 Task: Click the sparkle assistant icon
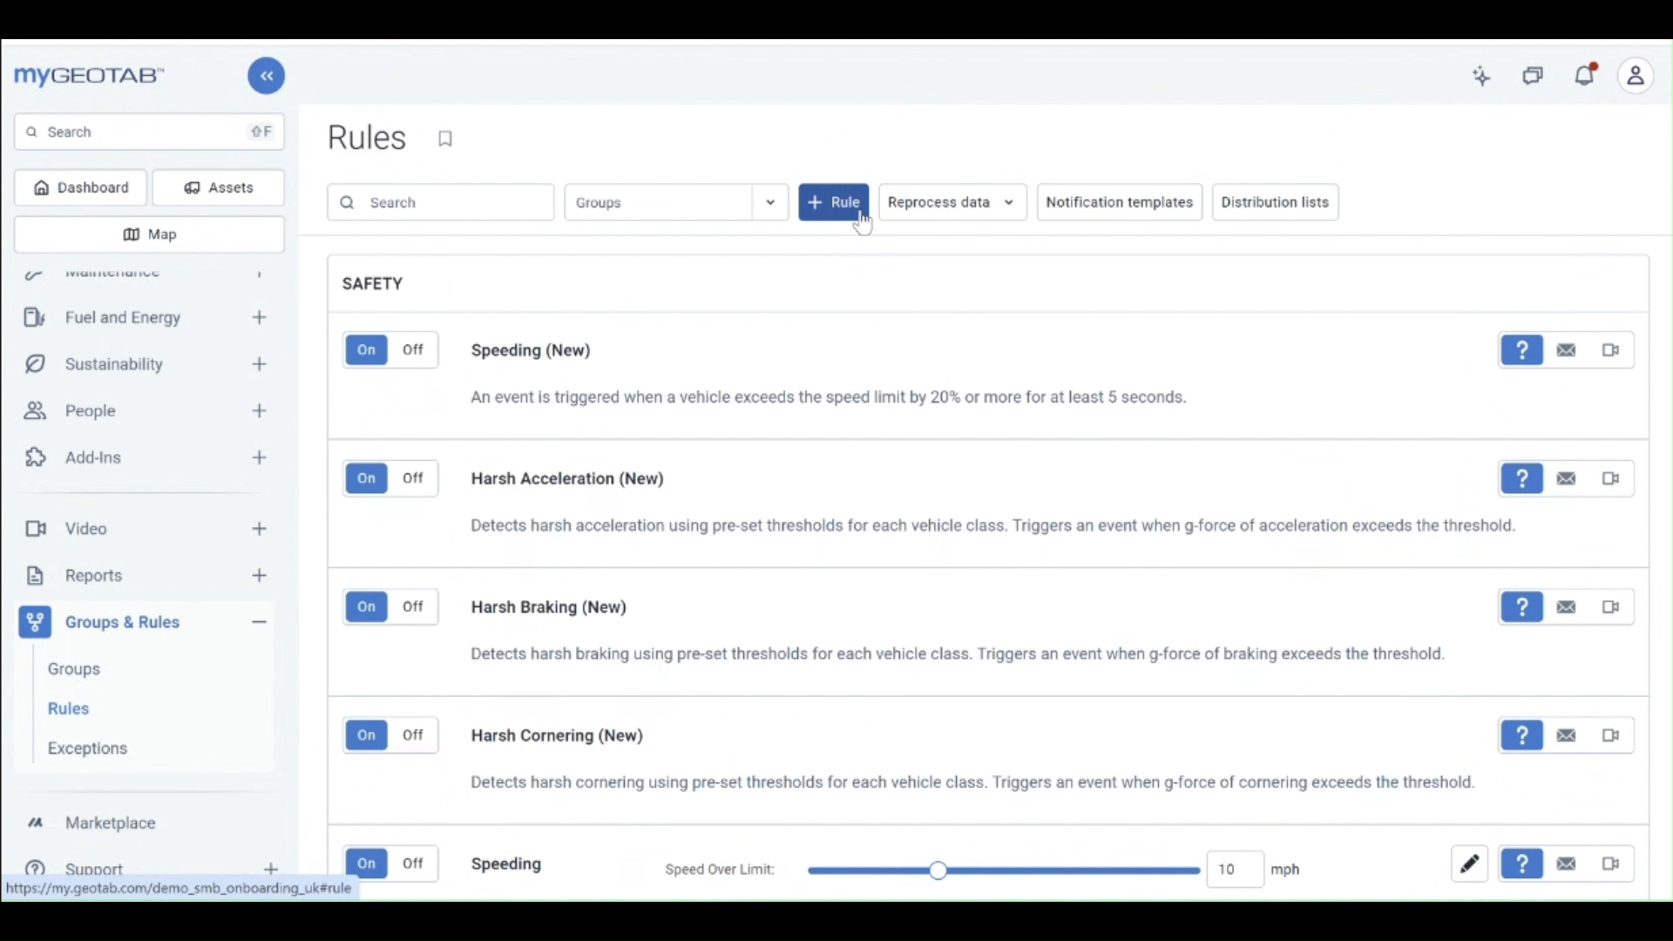[x=1482, y=77]
